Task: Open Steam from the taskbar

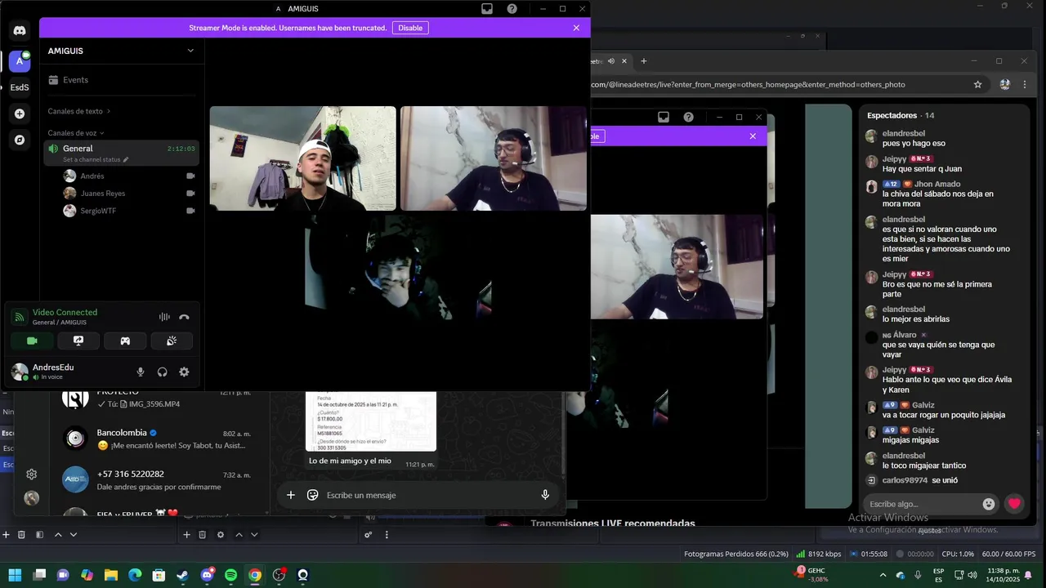Action: coord(182,575)
